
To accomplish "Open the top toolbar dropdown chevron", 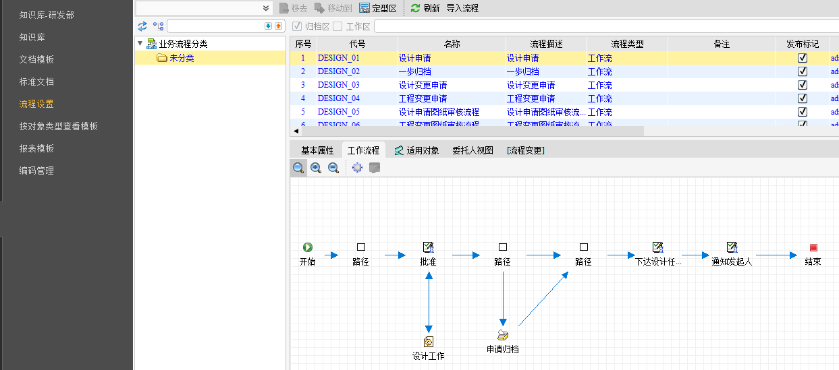I will (266, 8).
